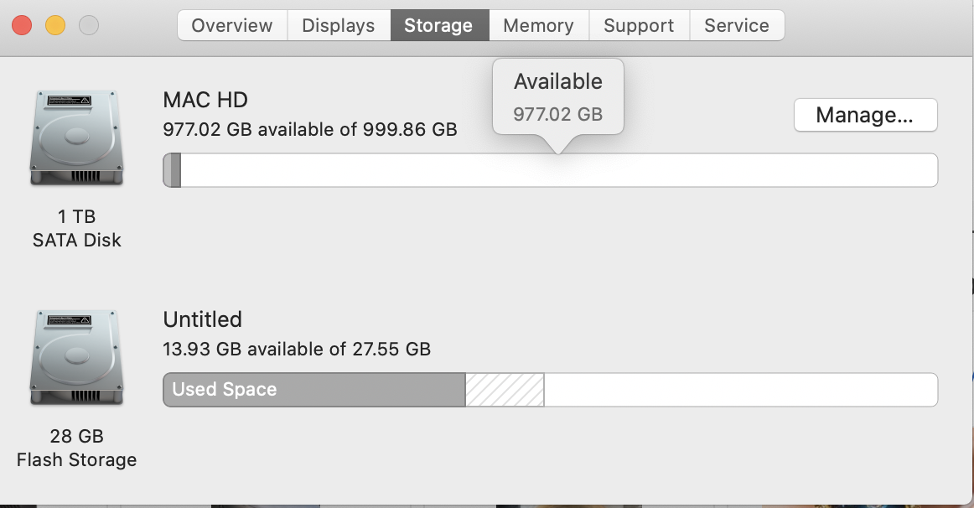Screen dimensions: 974x508
Task: Click the small gray used segment of MAC HD bar
Action: 172,170
